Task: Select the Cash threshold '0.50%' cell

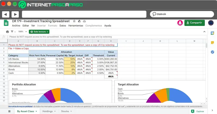Action: 98,73
